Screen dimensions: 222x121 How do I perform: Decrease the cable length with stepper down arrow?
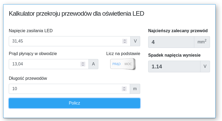pyautogui.click(x=124, y=90)
